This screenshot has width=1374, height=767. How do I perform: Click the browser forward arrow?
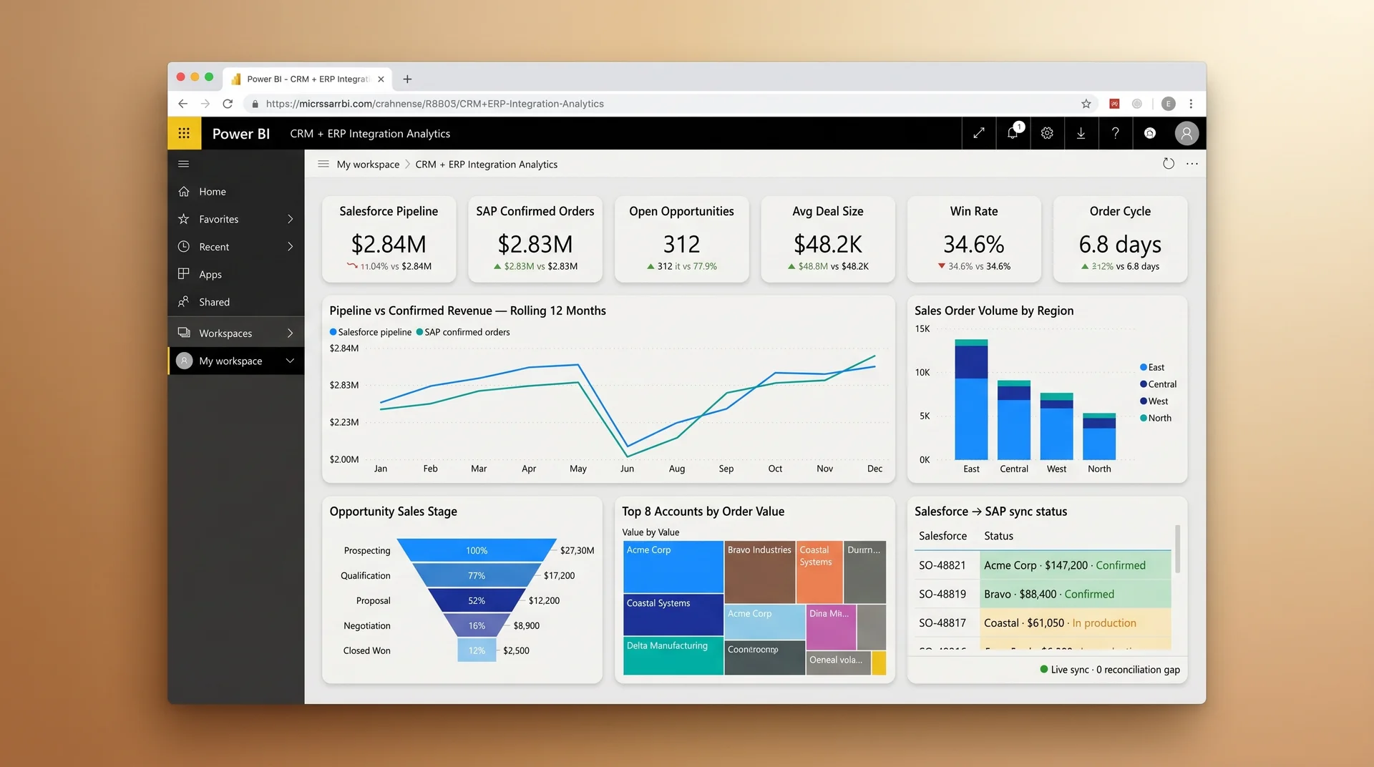pyautogui.click(x=205, y=104)
